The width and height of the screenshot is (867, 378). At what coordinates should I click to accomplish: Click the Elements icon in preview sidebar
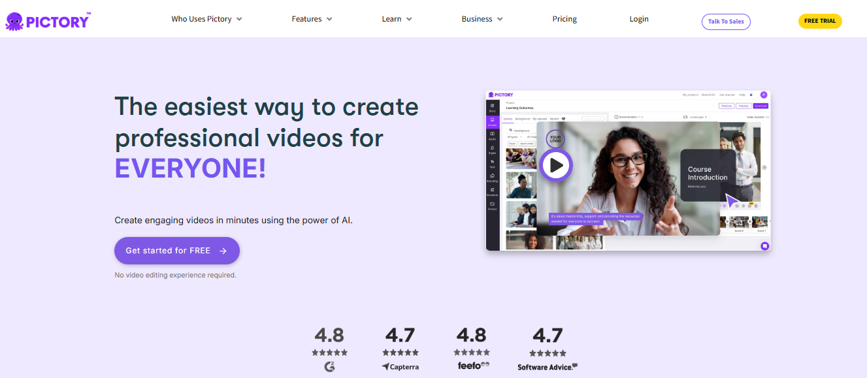click(x=492, y=192)
